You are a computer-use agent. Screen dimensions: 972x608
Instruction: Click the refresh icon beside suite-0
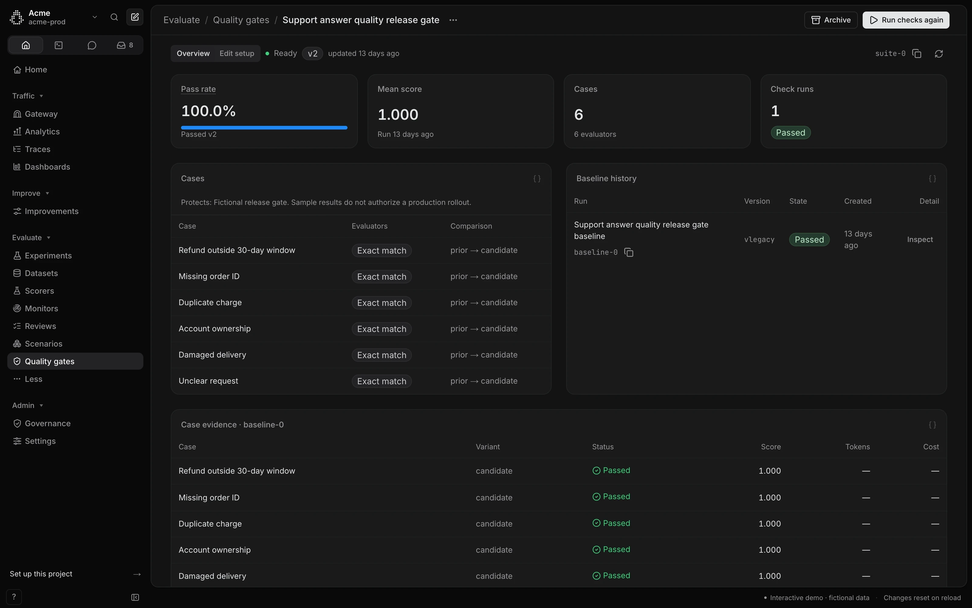(939, 54)
